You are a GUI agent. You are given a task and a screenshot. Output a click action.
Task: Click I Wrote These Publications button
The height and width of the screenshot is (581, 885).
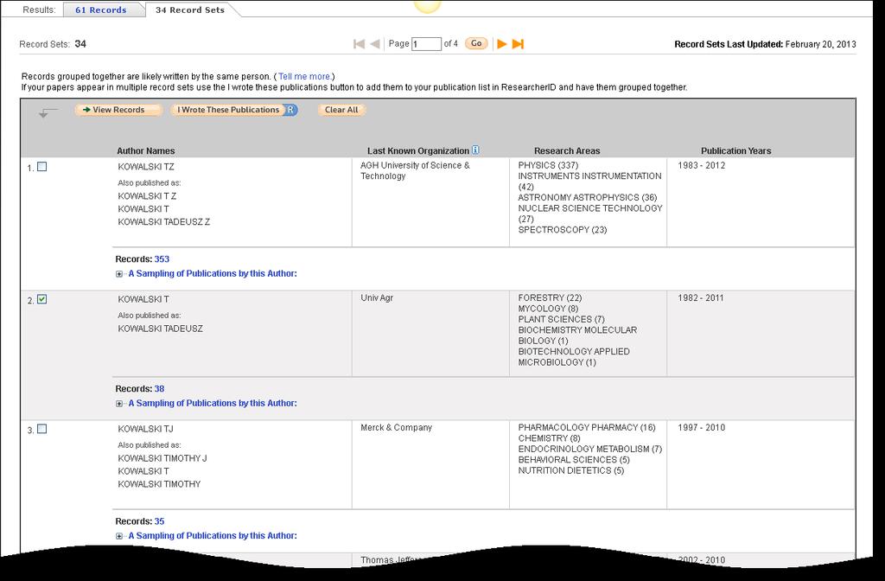(228, 110)
